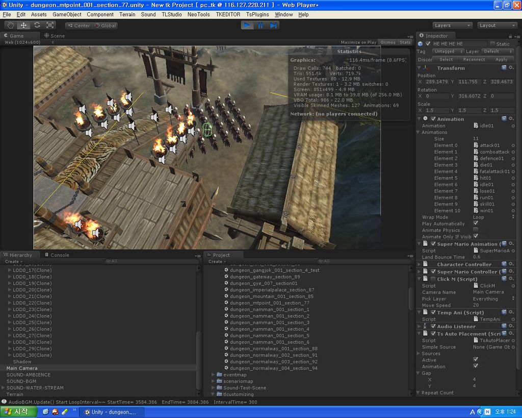Click the Apply prefab button

[x=502, y=59]
